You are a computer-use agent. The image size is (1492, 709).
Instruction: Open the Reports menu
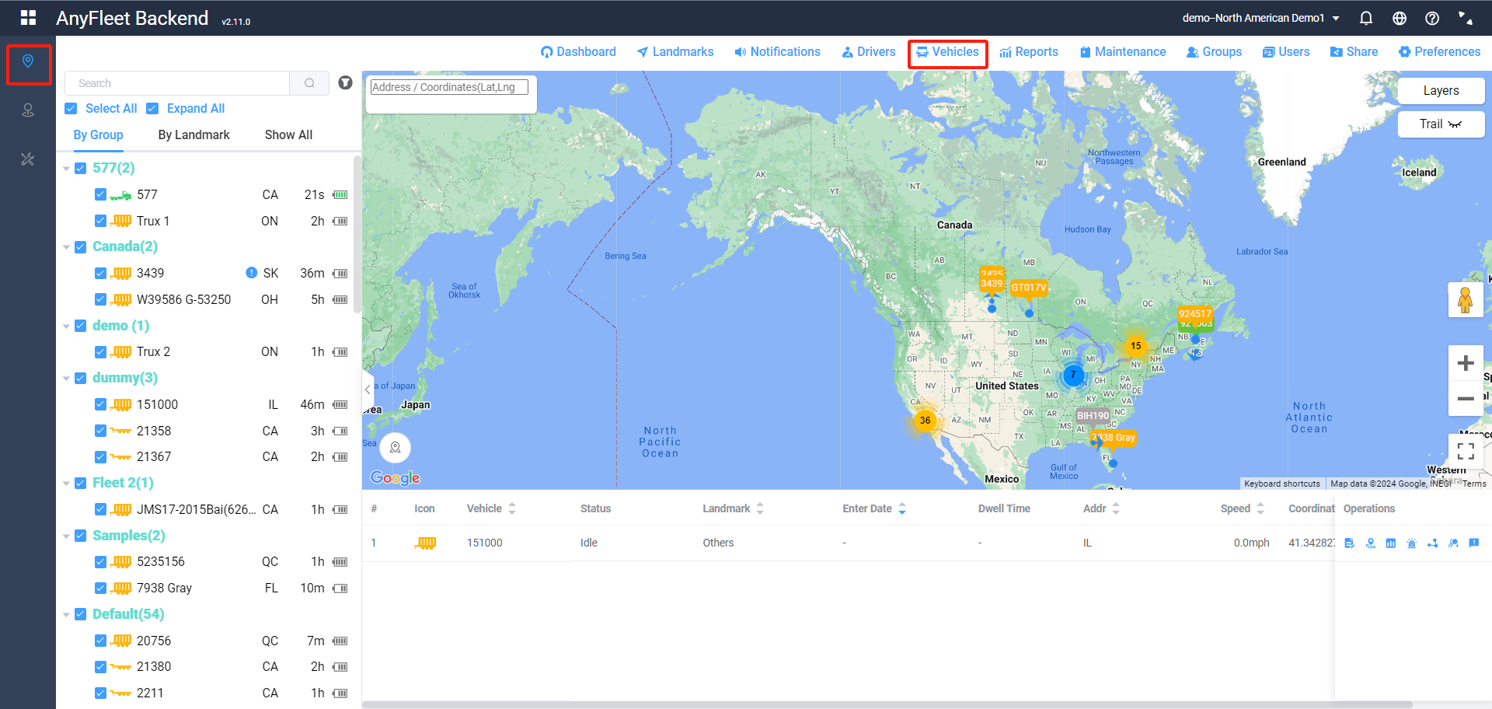pos(1029,52)
